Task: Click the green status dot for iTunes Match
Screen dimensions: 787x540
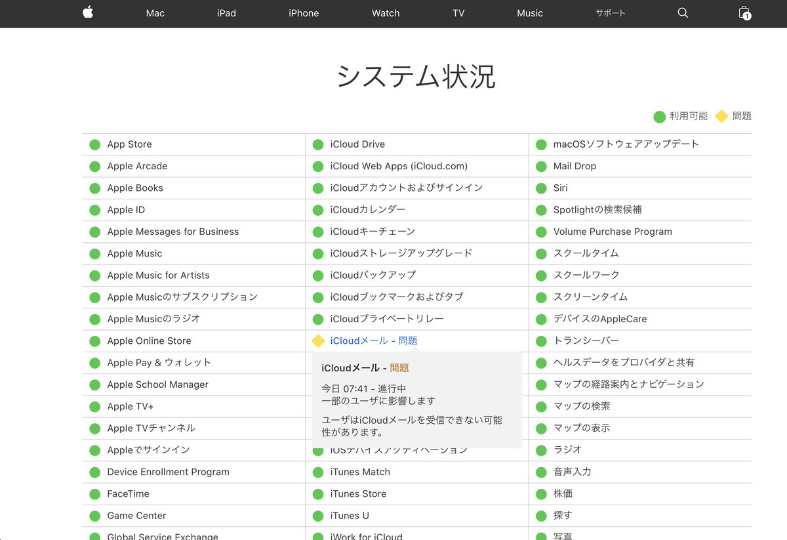Action: click(x=318, y=472)
